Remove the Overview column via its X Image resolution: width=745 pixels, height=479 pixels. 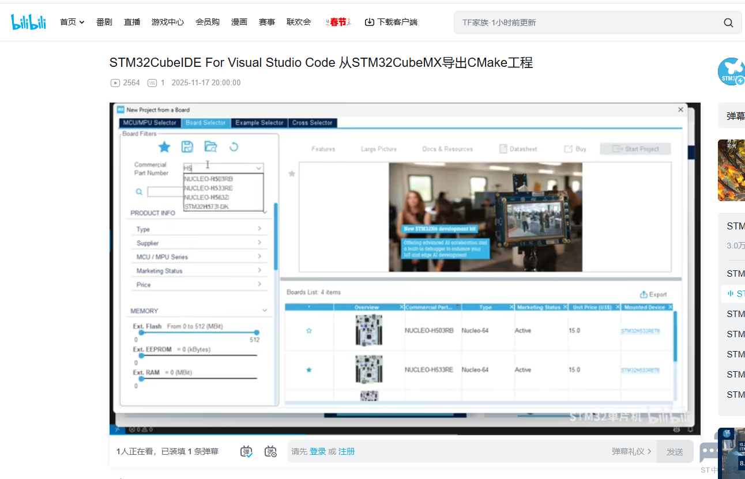point(401,307)
